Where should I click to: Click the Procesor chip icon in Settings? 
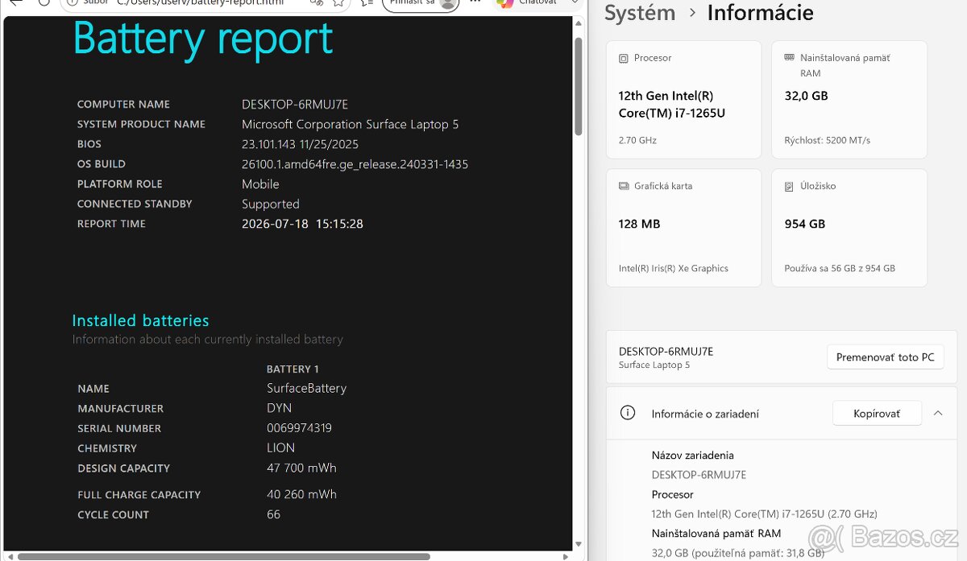(623, 59)
